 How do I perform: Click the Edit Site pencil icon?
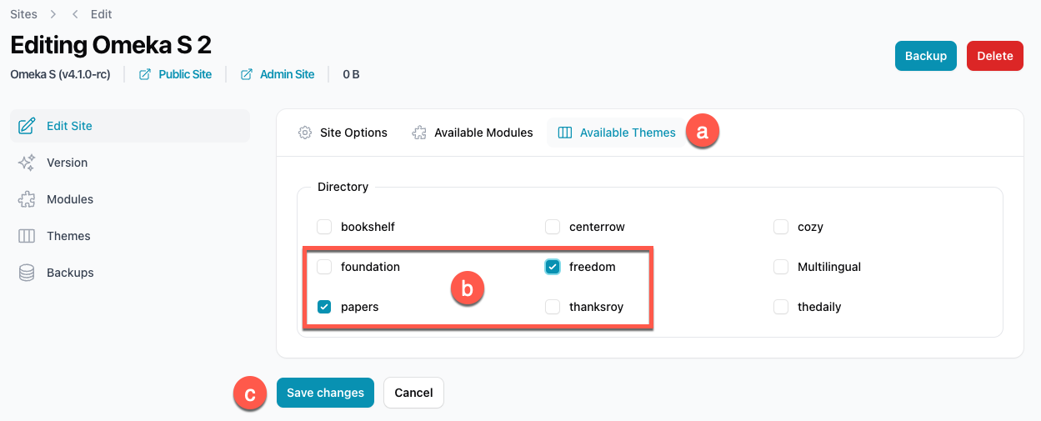tap(27, 126)
